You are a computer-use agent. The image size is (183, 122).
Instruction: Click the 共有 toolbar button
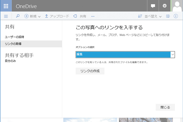coord(80,16)
